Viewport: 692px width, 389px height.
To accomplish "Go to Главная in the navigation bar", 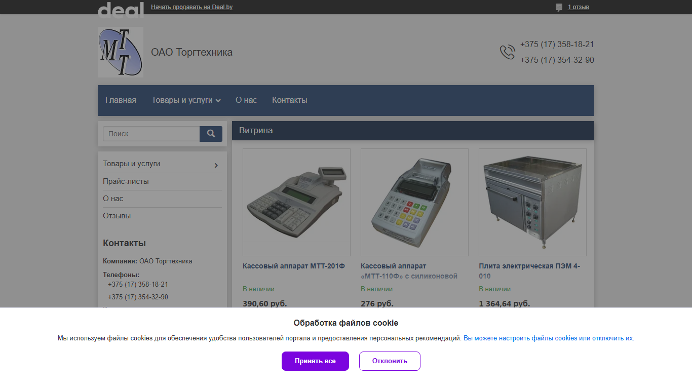I will coord(121,100).
